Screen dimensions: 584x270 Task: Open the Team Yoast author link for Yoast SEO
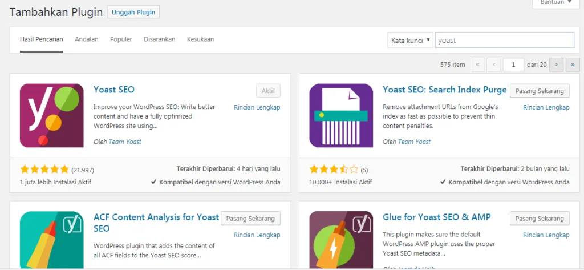125,142
